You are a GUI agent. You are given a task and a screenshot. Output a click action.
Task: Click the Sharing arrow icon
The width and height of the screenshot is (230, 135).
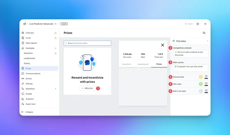pos(23,84)
